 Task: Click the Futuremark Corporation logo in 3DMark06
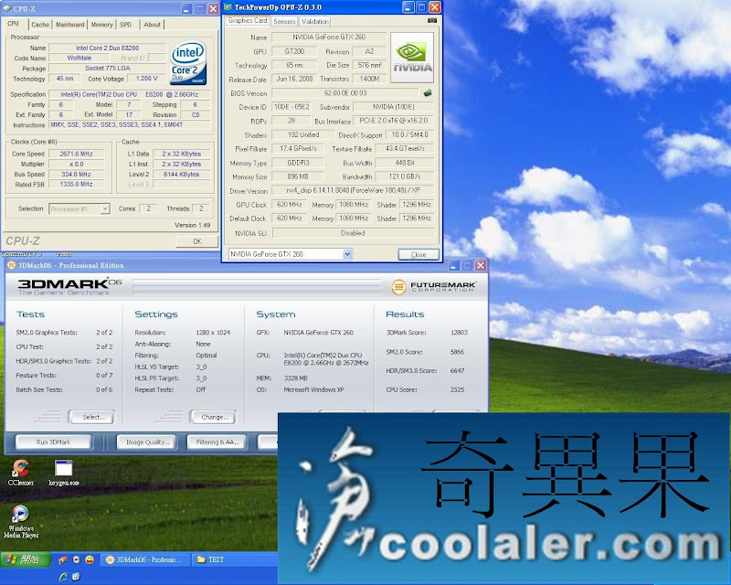pos(434,286)
